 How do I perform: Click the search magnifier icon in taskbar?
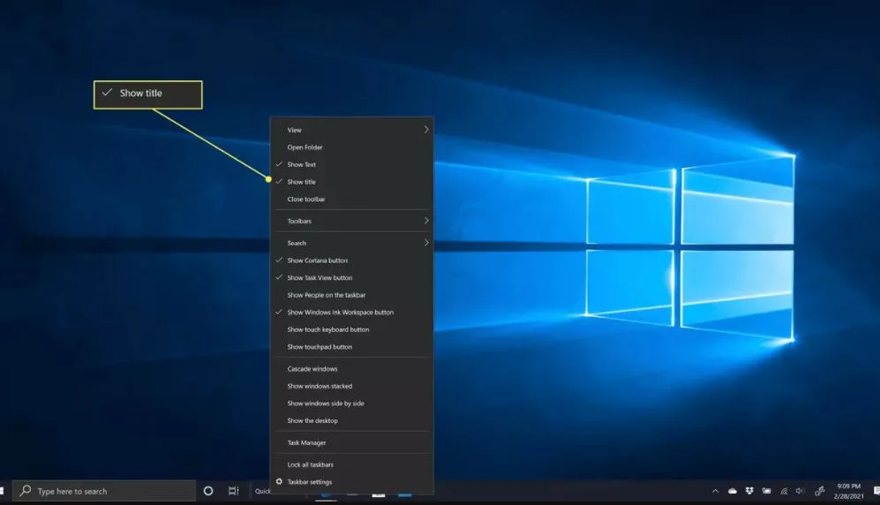[x=26, y=490]
